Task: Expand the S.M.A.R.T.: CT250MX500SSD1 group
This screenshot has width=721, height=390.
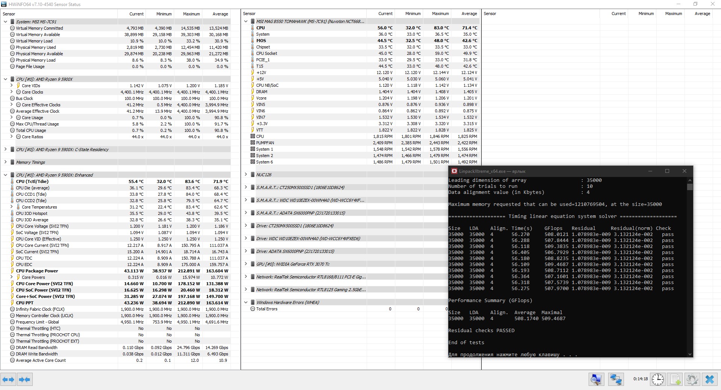Action: point(246,187)
